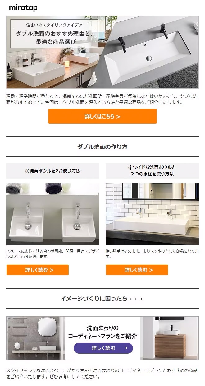The height and width of the screenshot is (386, 205).
Task: Click 詳しく読む button under two-bowl method
Action: (x=38, y=270)
